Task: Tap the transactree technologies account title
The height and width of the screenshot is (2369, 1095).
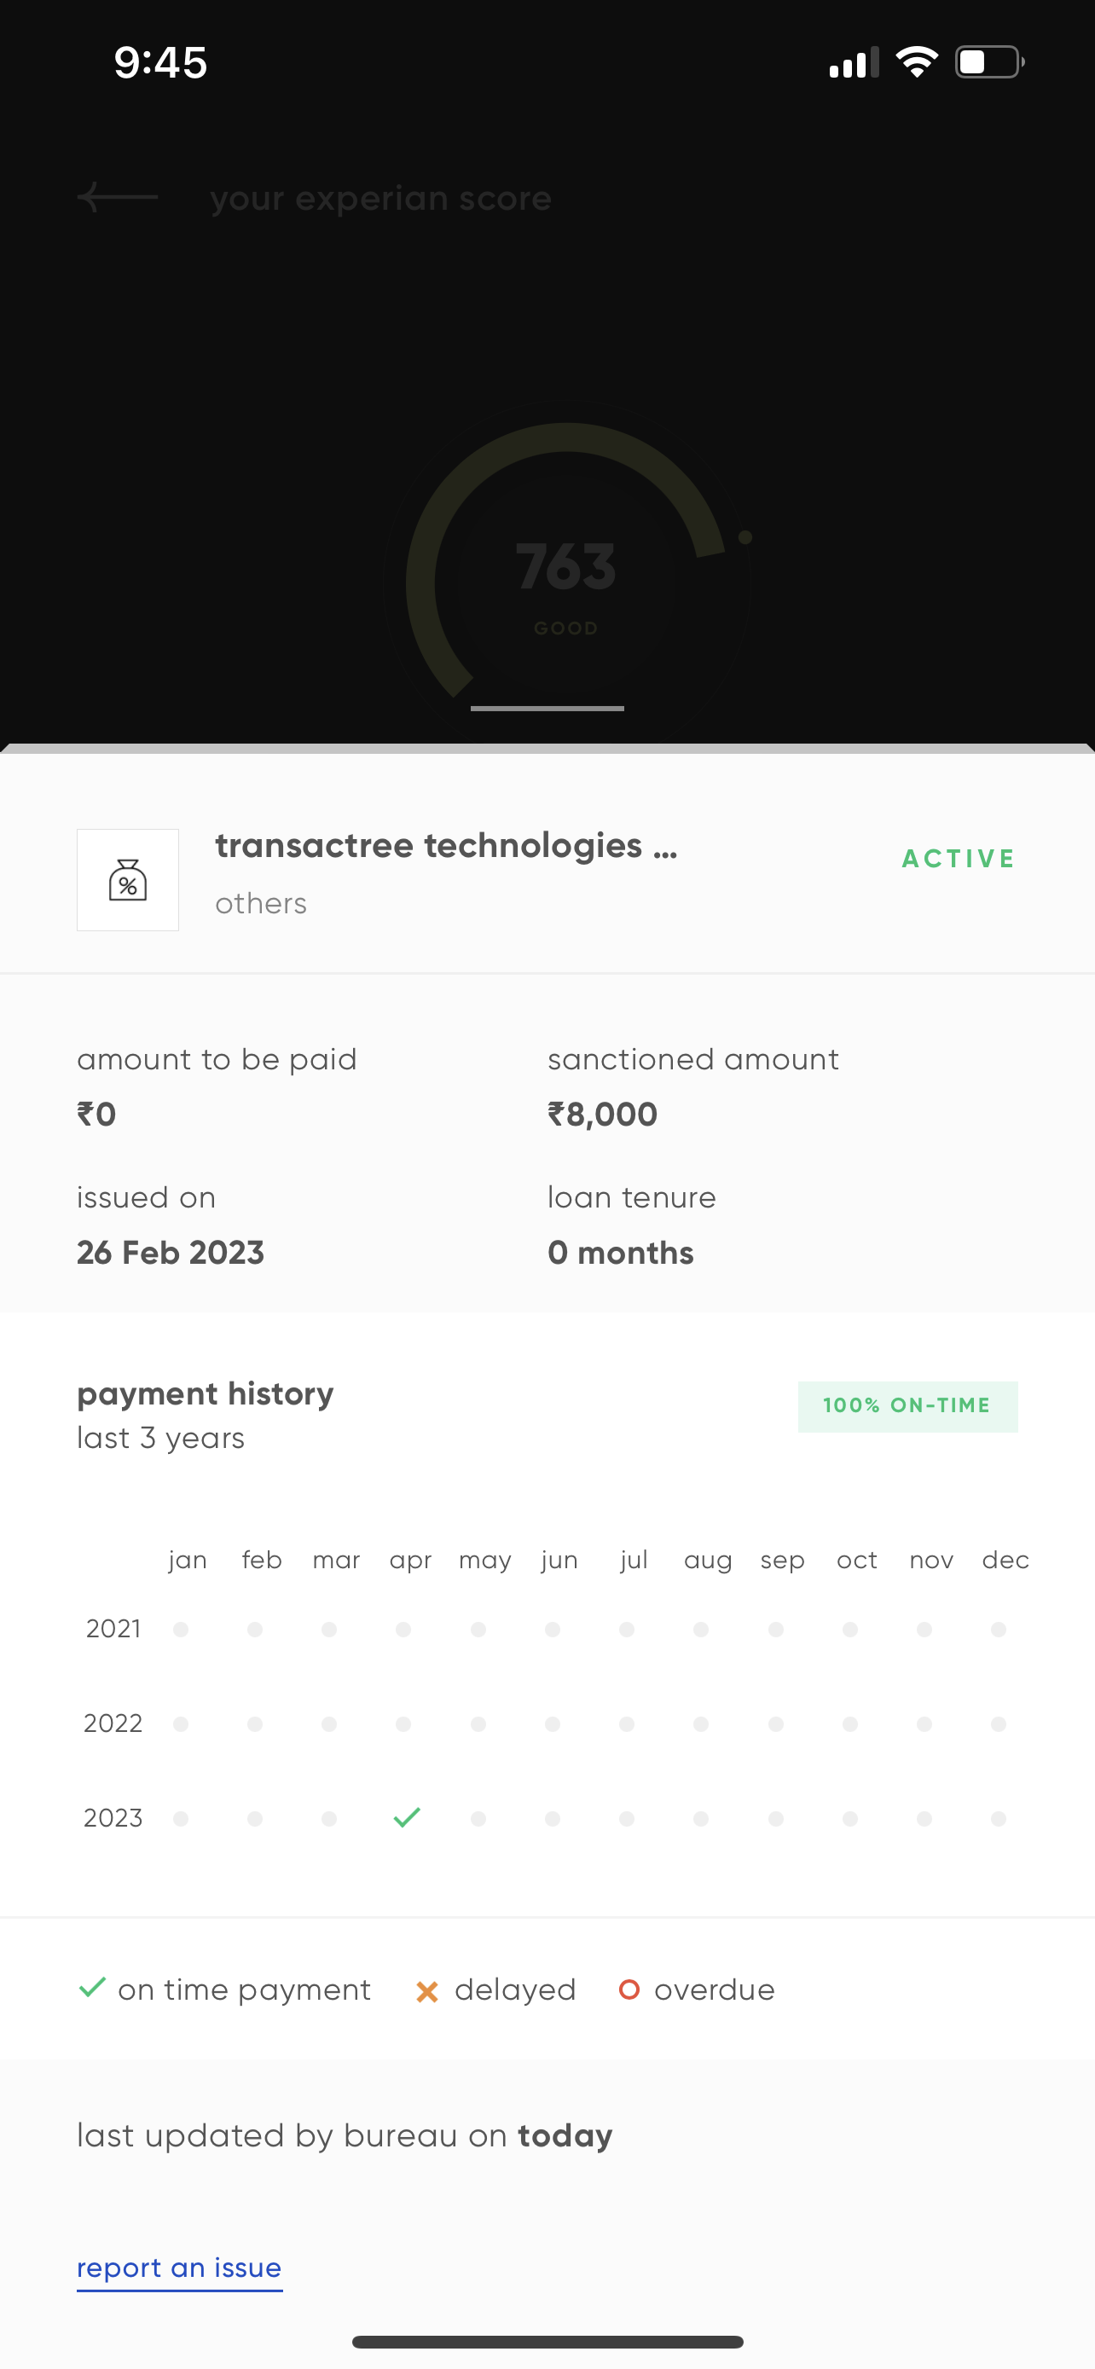Action: click(x=447, y=846)
